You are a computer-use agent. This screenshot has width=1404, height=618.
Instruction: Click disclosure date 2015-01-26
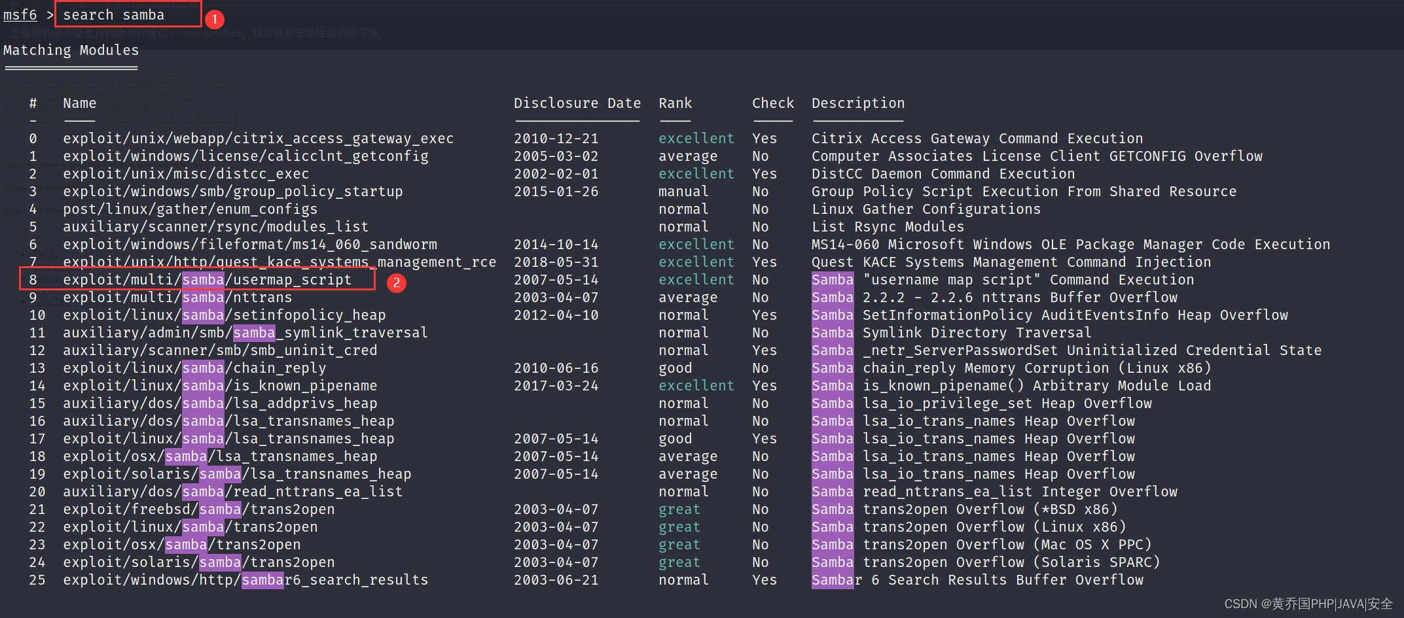(x=556, y=192)
